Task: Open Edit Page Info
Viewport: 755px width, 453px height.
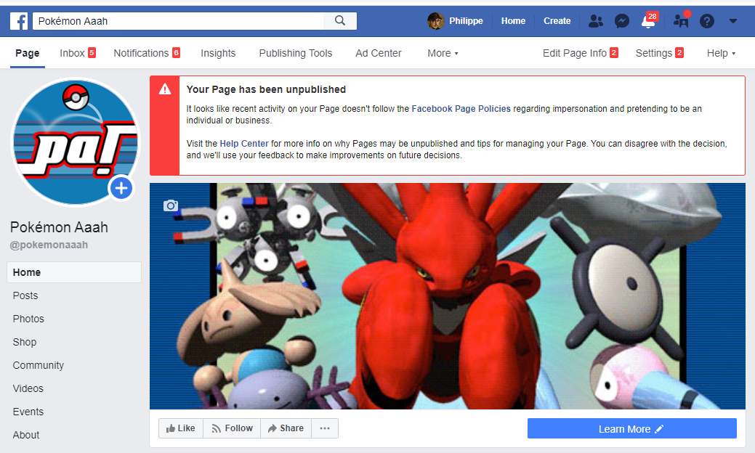Action: coord(580,53)
